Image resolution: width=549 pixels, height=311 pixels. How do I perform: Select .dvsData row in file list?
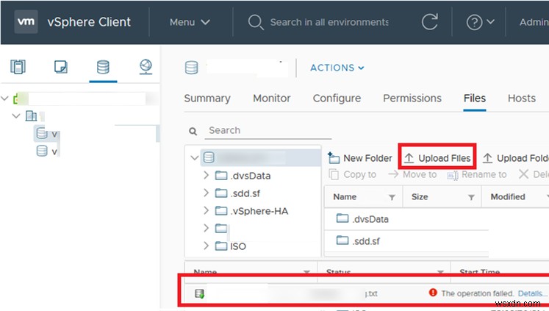406,219
